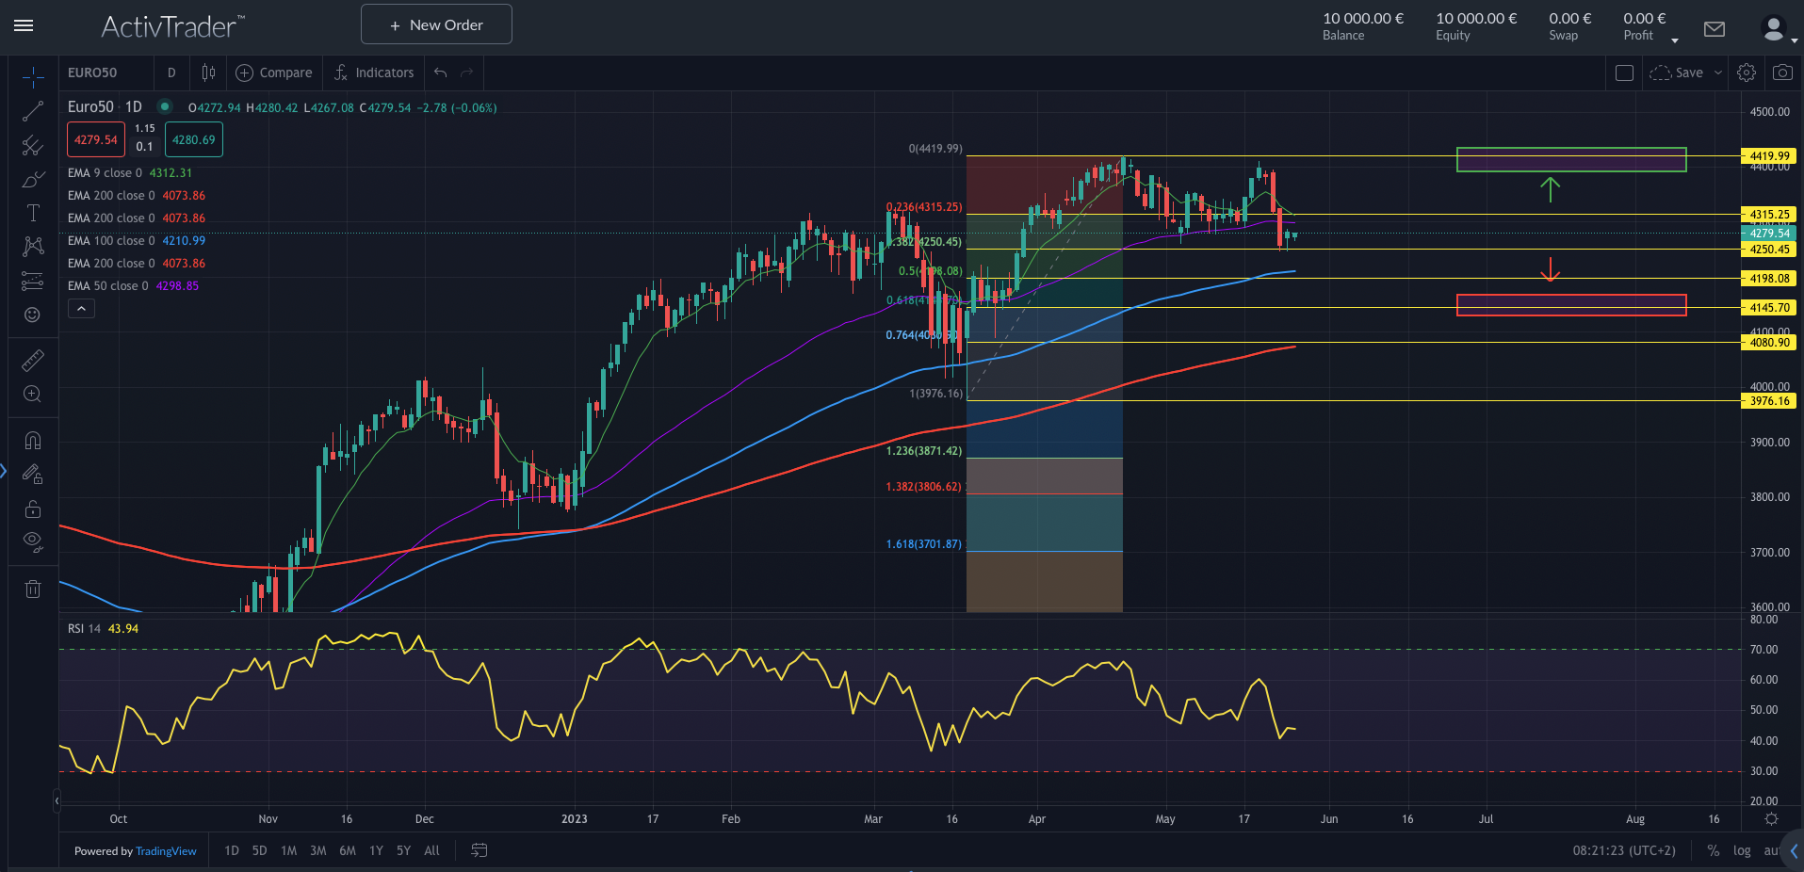Toggle drawing lock on the sidebar
1804x872 pixels.
tap(32, 509)
